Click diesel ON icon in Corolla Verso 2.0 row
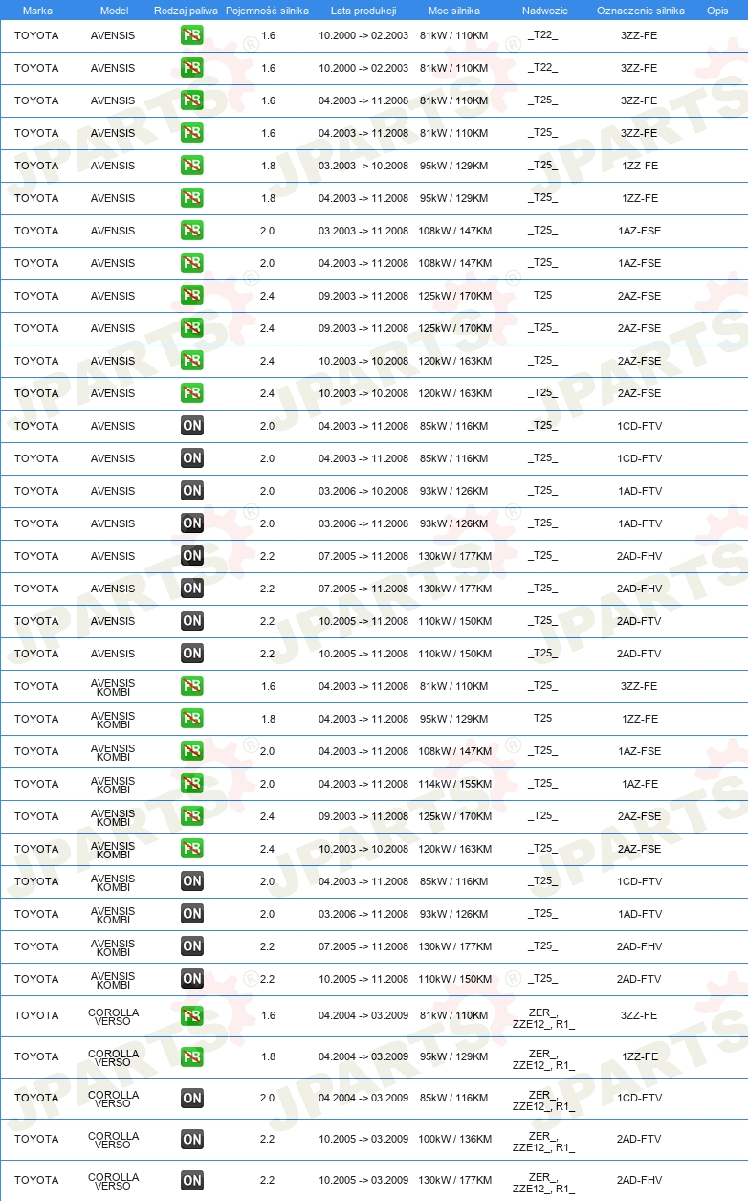The image size is (748, 1201). [x=192, y=1098]
